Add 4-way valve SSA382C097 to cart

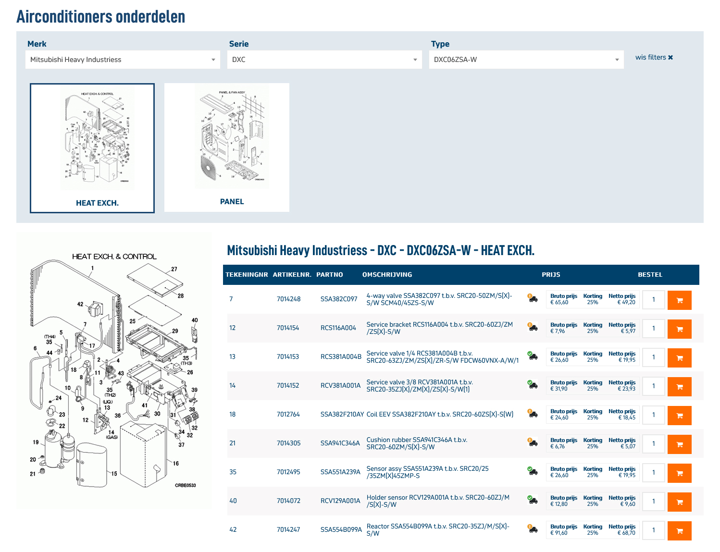(679, 300)
